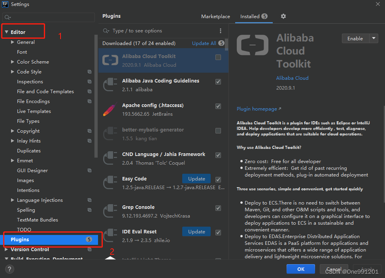Click the project-level icon beside File Encodings
The image size is (385, 278).
[90, 101]
